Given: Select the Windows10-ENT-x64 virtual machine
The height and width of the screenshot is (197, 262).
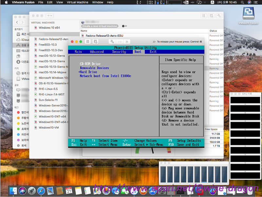Looking at the screenshot, I should coord(52,116).
